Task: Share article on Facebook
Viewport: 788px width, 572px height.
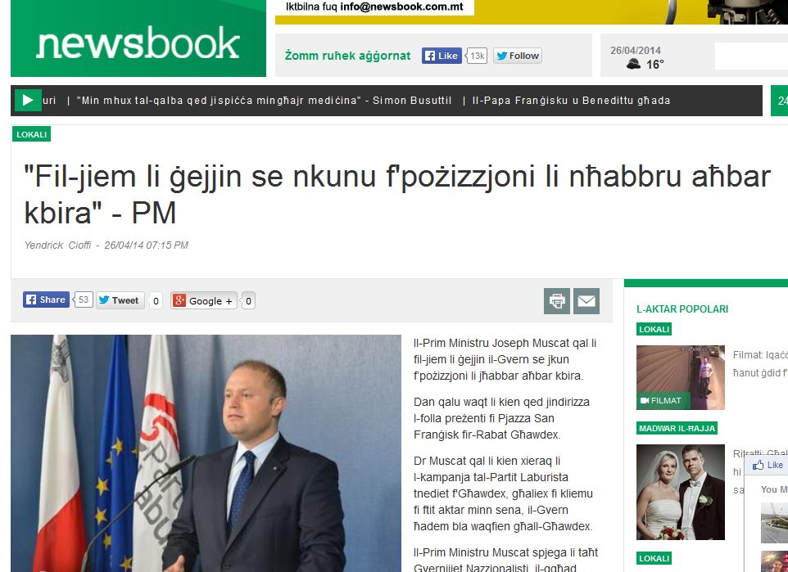Action: pos(46,300)
